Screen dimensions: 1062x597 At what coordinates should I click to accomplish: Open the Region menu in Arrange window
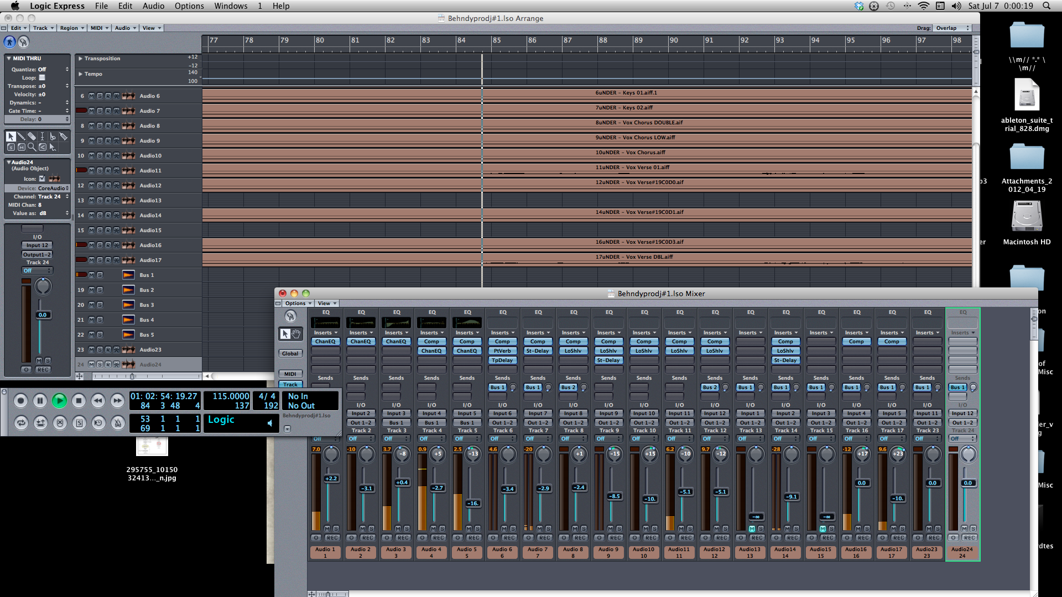pyautogui.click(x=72, y=28)
